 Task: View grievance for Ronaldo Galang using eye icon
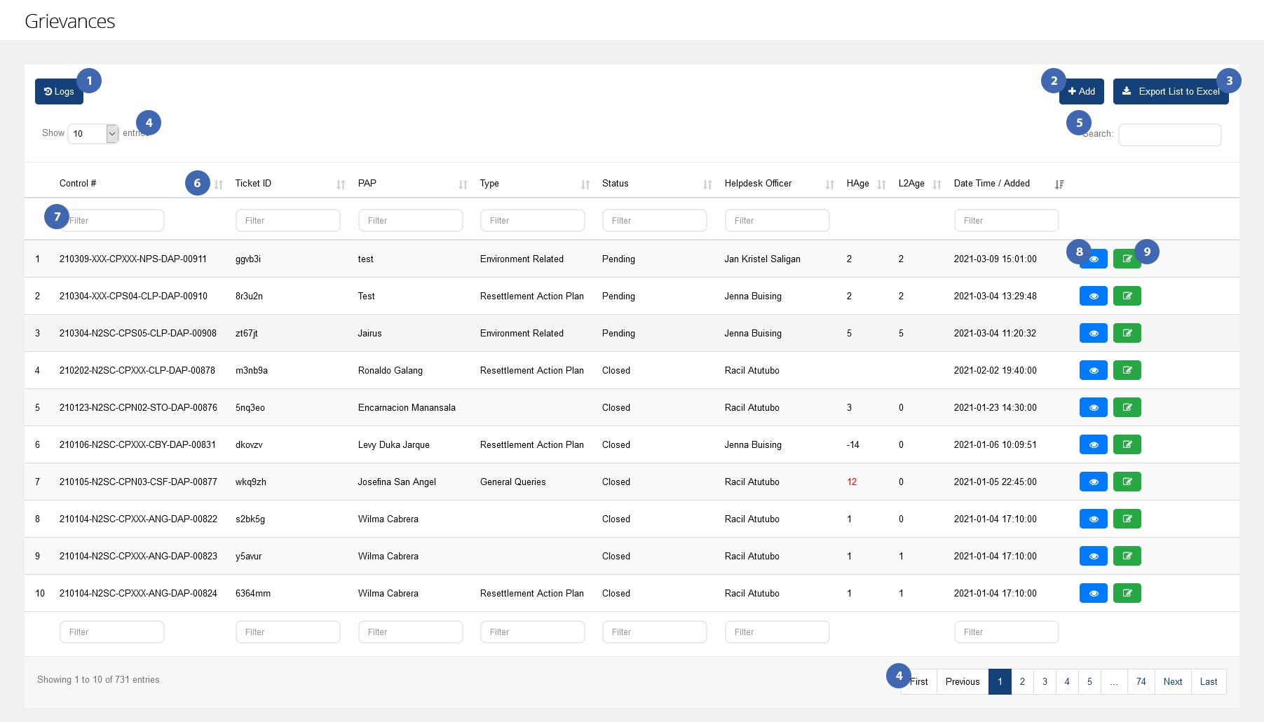point(1093,370)
